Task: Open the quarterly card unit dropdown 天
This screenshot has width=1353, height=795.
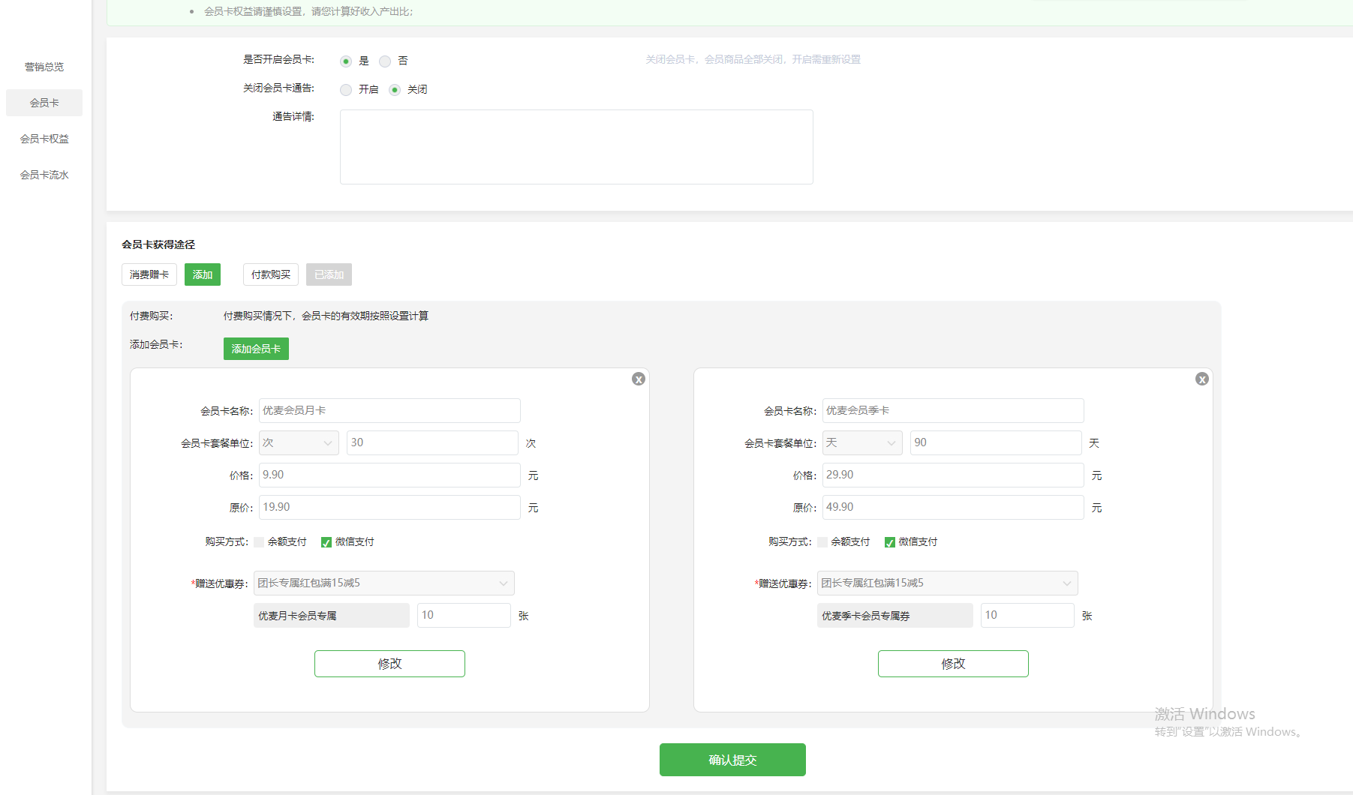Action: click(862, 443)
